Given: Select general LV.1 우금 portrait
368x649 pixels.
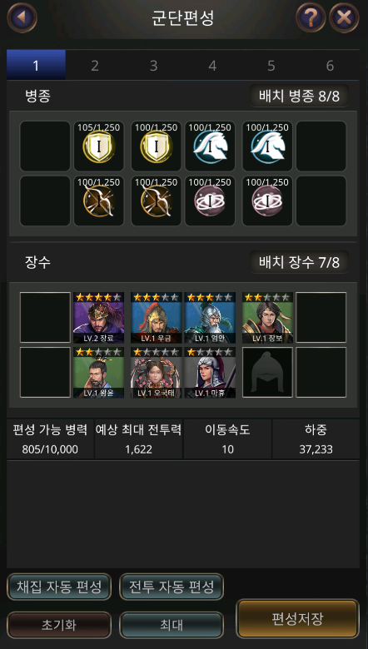Looking at the screenshot, I should pyautogui.click(x=156, y=318).
